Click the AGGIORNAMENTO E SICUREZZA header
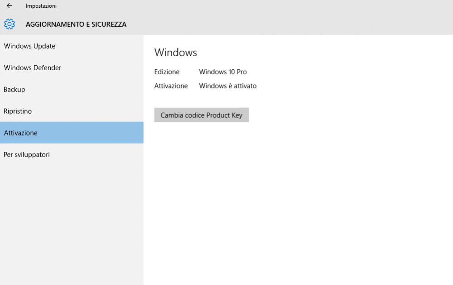This screenshot has width=453, height=285. [x=76, y=24]
